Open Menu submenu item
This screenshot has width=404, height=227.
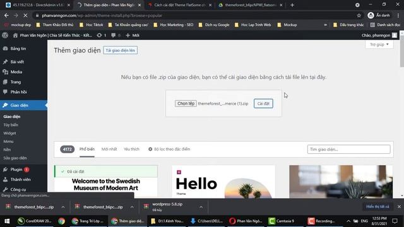click(x=8, y=141)
